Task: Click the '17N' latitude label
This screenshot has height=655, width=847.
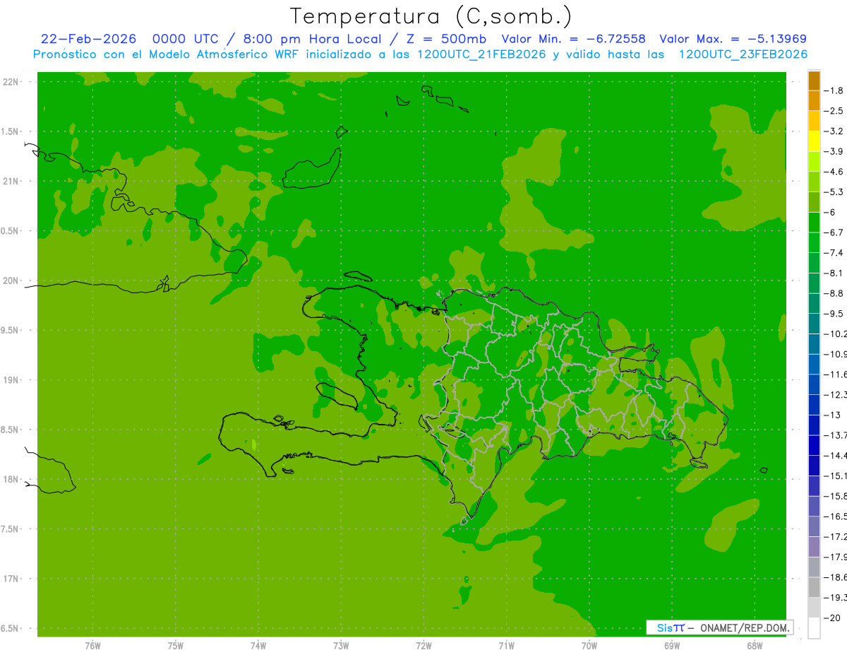Action: coord(11,579)
